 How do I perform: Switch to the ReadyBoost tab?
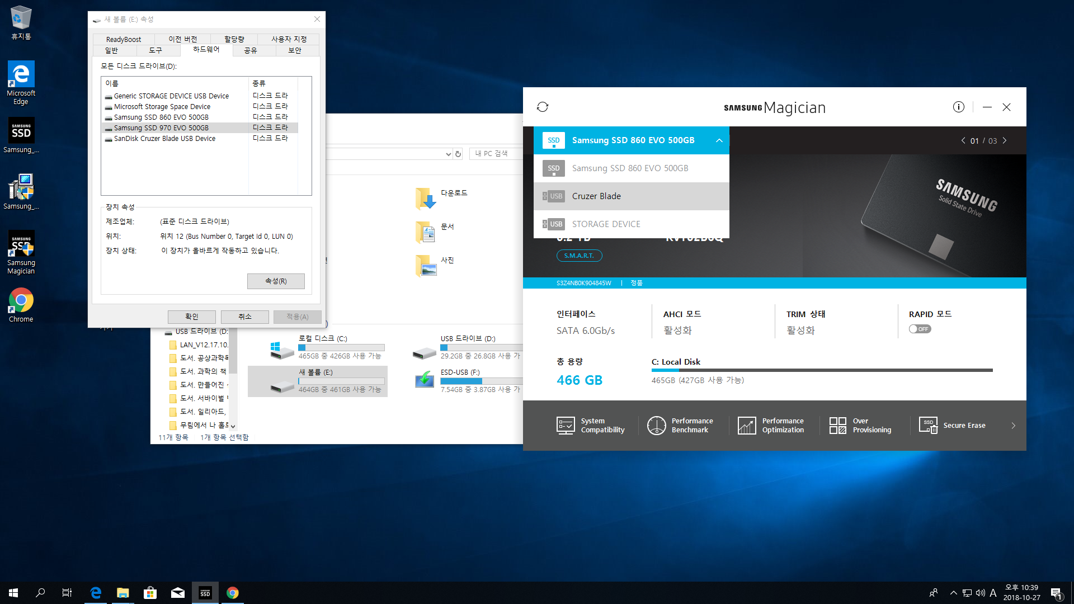(x=124, y=39)
